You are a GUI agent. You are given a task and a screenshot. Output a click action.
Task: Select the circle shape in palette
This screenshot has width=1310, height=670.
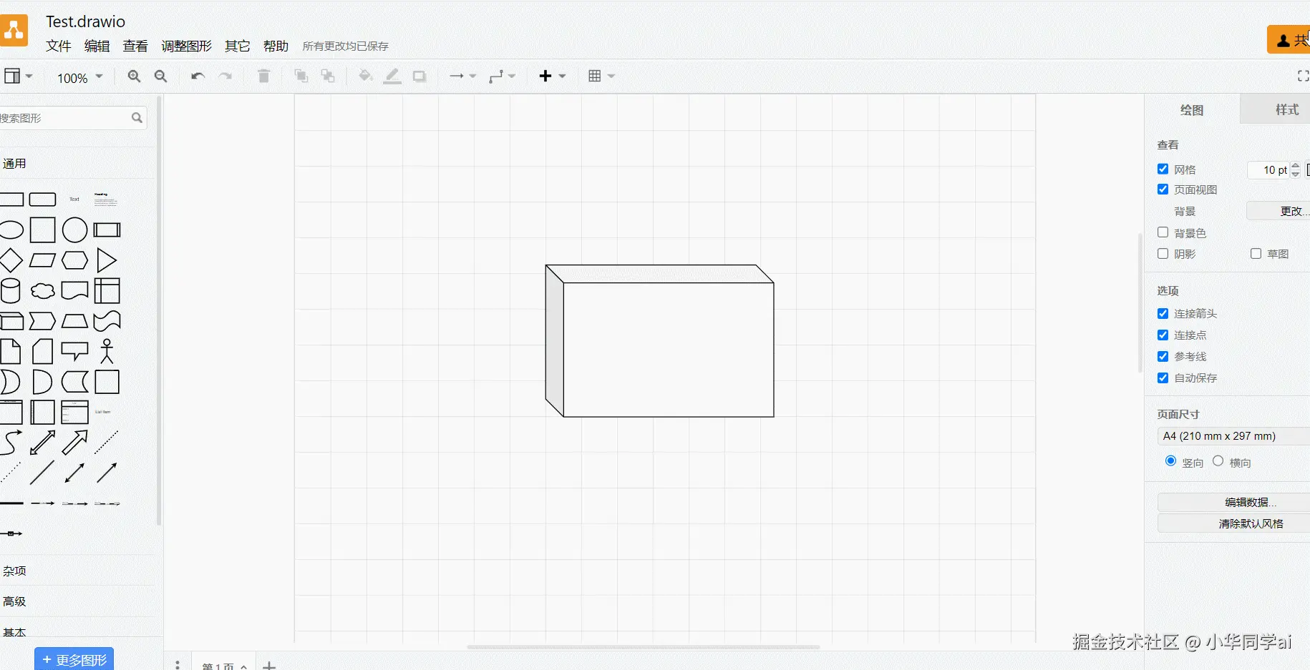pyautogui.click(x=74, y=230)
